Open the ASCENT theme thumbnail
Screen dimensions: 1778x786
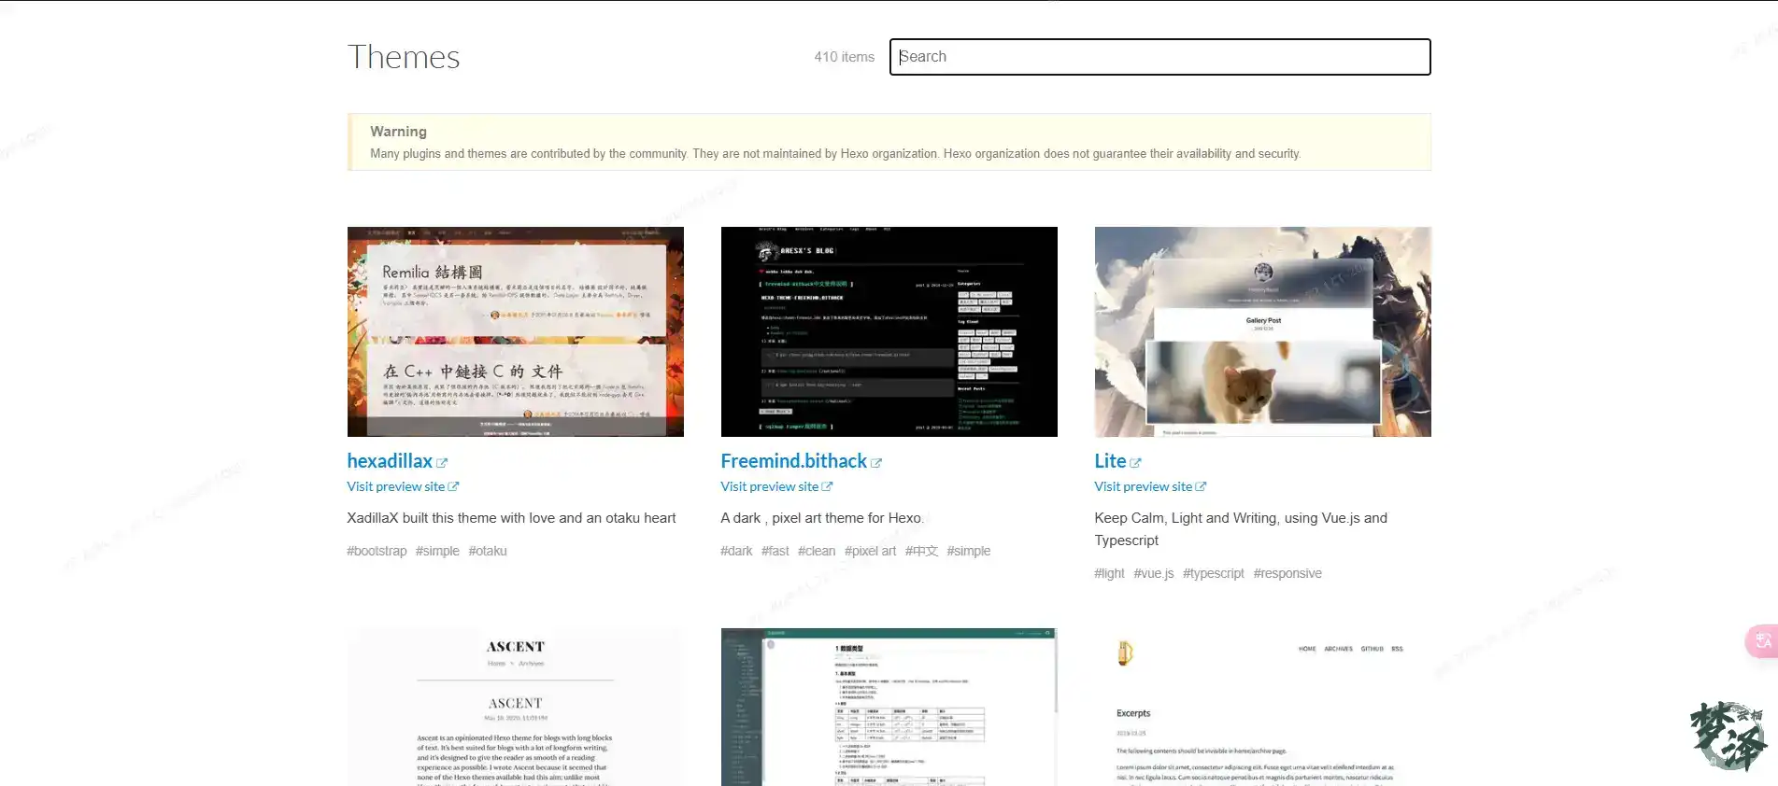coord(515,707)
